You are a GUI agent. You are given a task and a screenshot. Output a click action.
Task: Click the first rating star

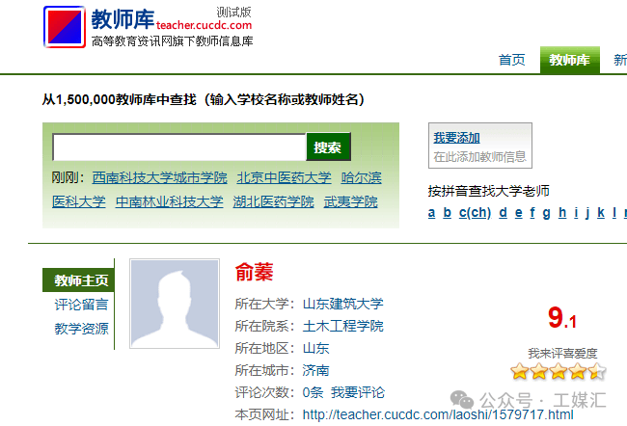click(519, 371)
